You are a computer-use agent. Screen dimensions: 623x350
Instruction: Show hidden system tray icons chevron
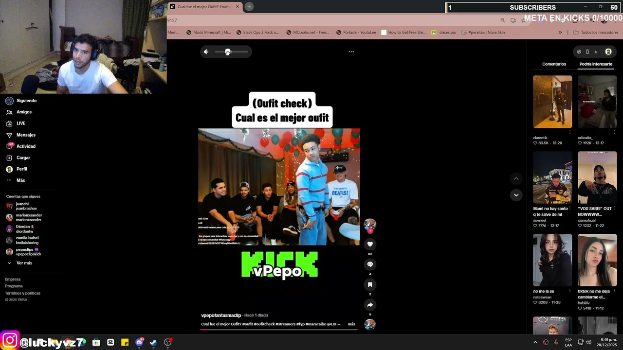(x=535, y=342)
